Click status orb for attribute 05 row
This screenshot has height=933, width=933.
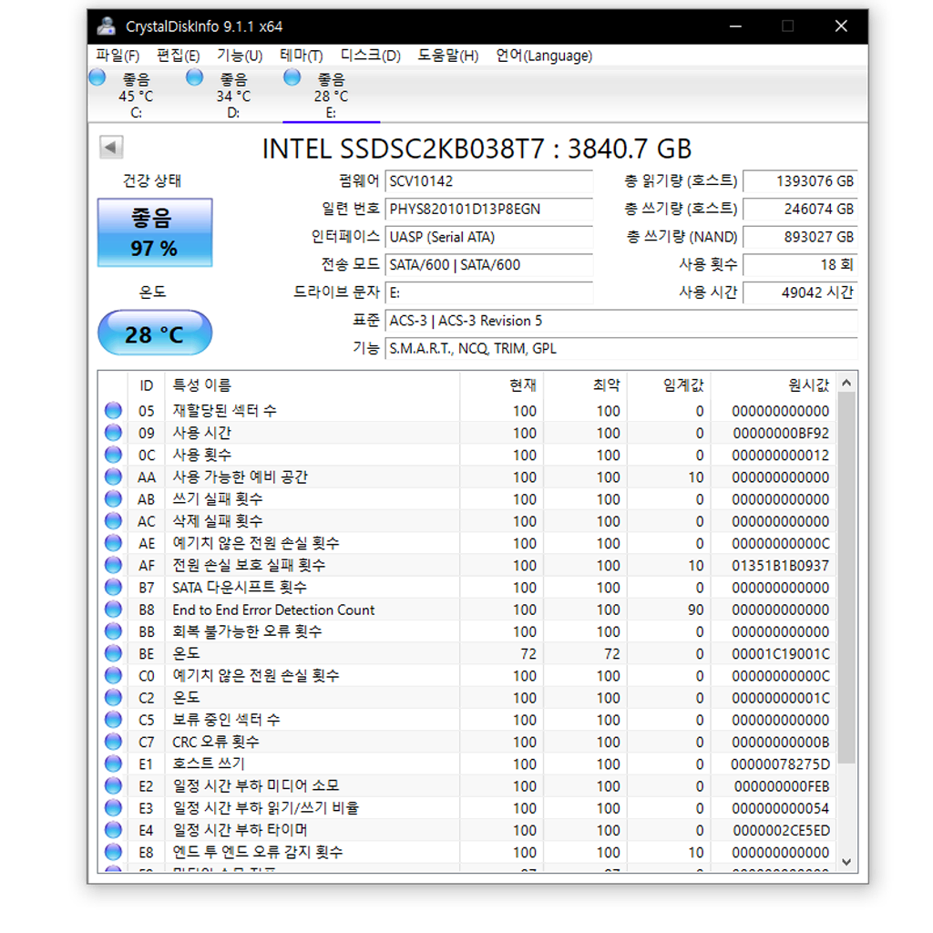113,411
